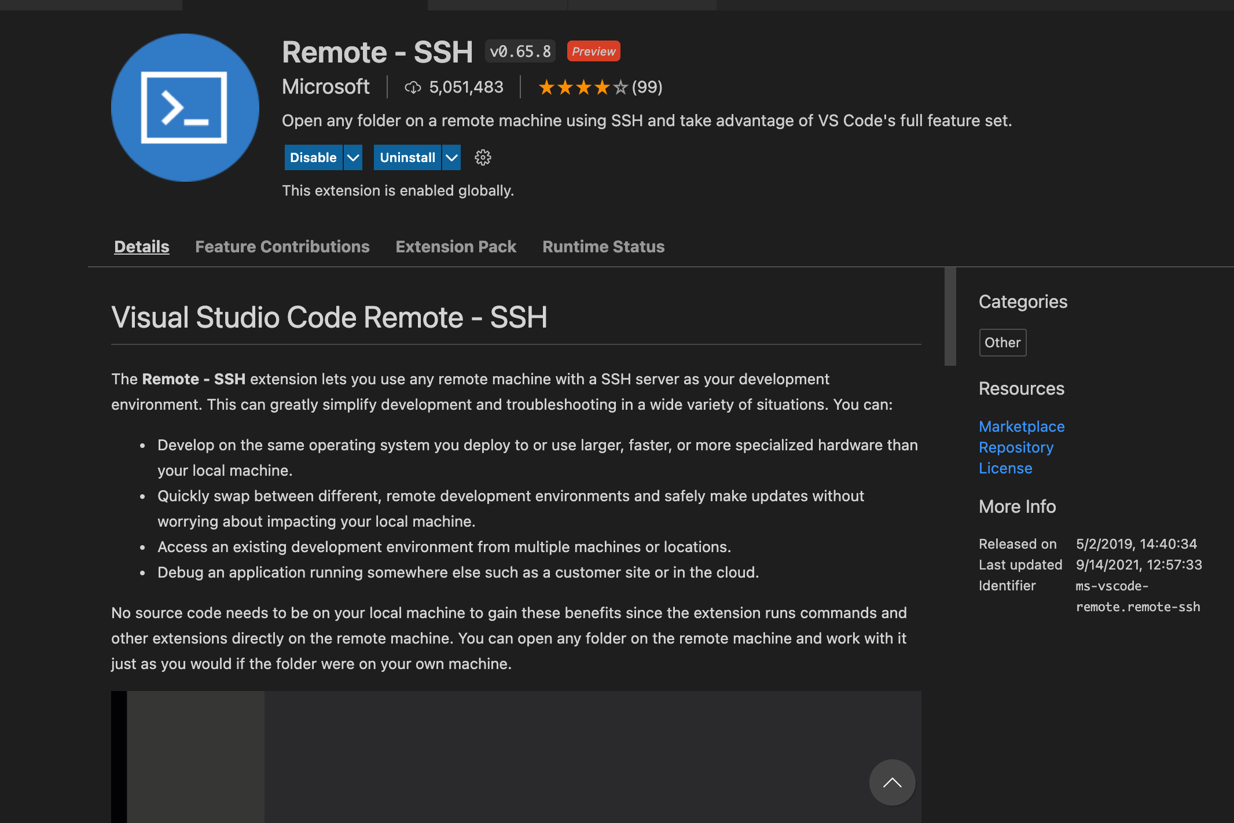Open the Extension Pack tab
The height and width of the screenshot is (823, 1234).
[x=456, y=247]
